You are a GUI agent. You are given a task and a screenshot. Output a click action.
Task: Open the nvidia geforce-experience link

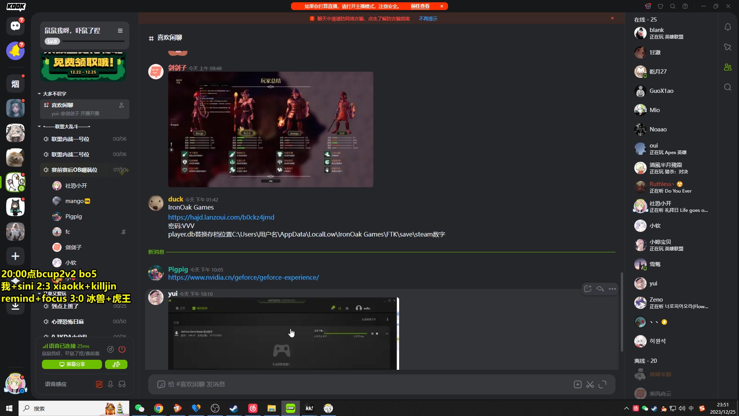click(x=244, y=277)
